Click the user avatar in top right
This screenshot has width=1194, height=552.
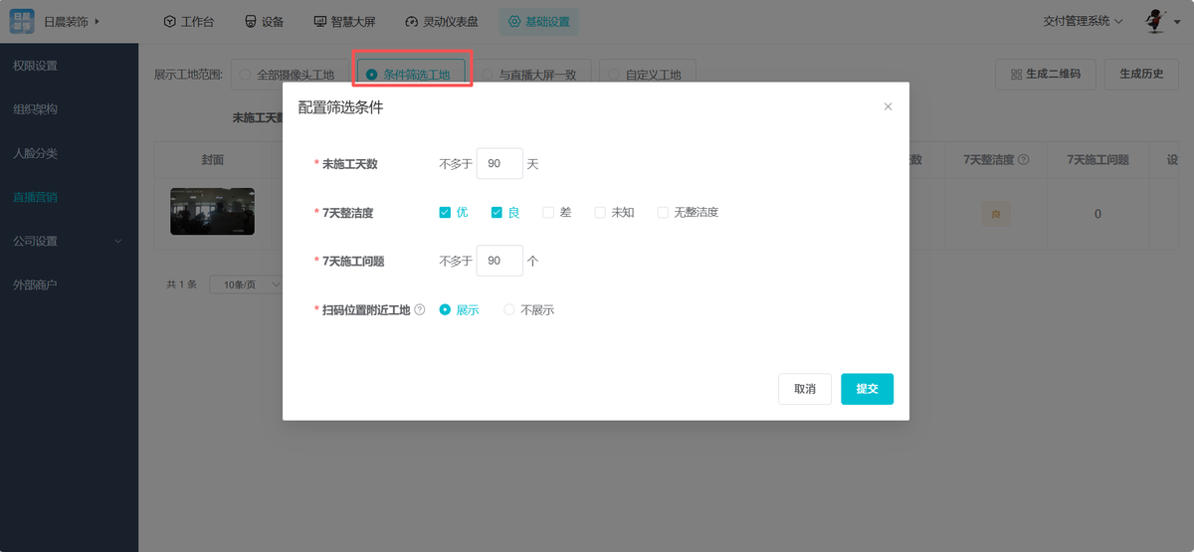(x=1155, y=21)
